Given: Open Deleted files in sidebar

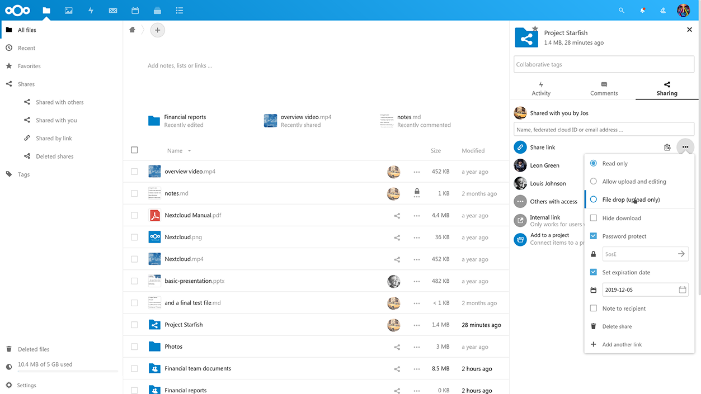Looking at the screenshot, I should pos(34,349).
